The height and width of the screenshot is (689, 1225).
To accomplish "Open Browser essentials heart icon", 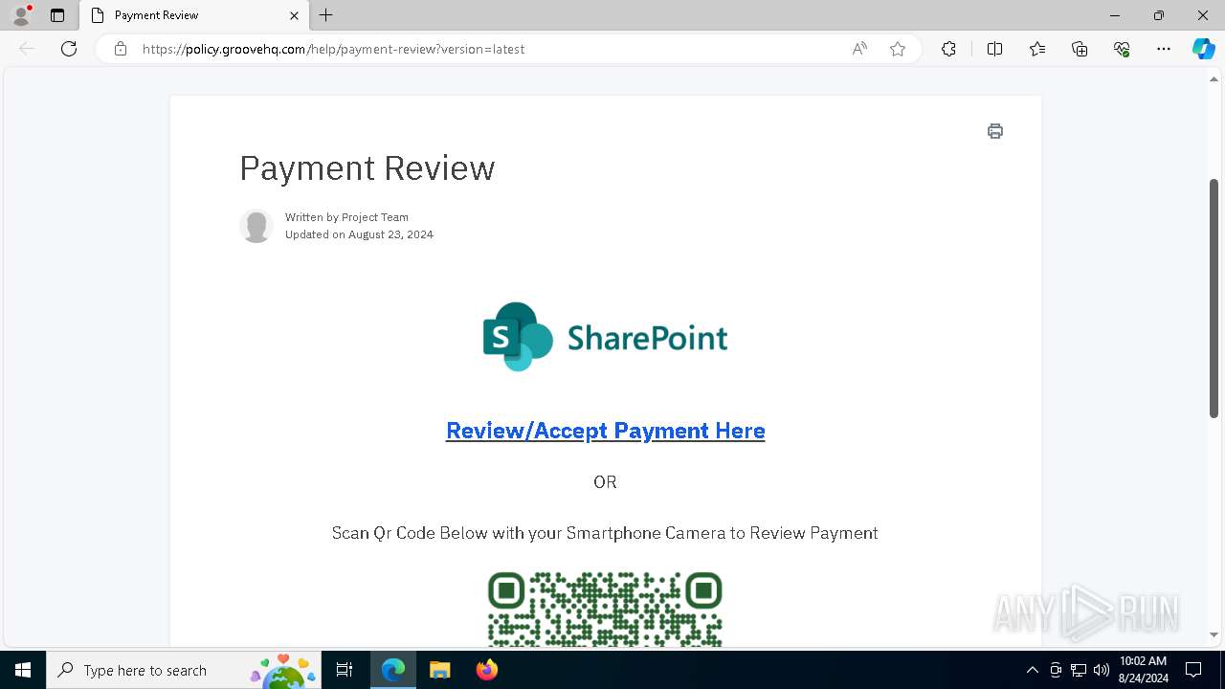I will (x=1122, y=49).
